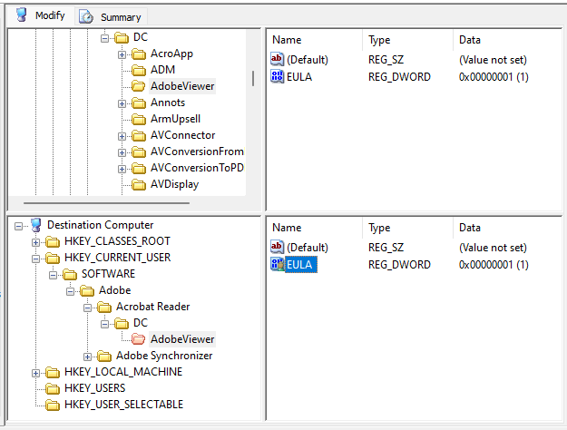Collapse HKEY_CURRENT_USER
The height and width of the screenshot is (430, 567).
click(x=35, y=259)
